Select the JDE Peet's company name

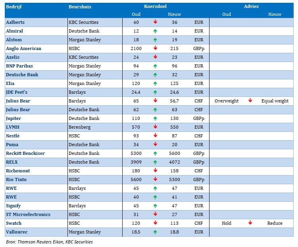point(17,92)
